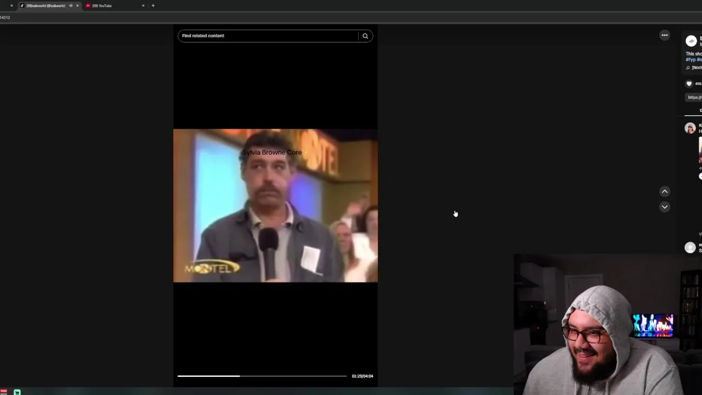Image resolution: width=702 pixels, height=395 pixels.
Task: Open the lower commenter's grey avatar
Action: [x=690, y=247]
